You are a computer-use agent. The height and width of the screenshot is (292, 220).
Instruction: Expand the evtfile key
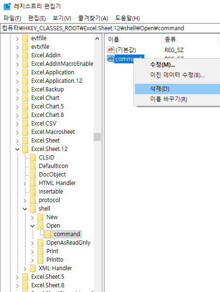pyautogui.click(x=18, y=39)
